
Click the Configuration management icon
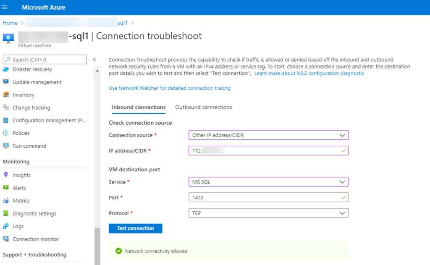pos(6,121)
